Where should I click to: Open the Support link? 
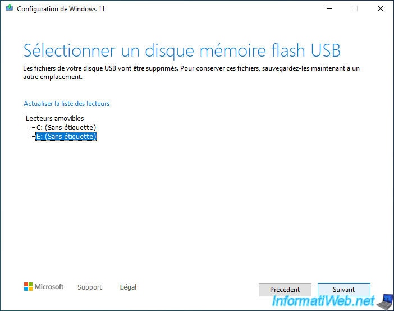click(x=90, y=287)
